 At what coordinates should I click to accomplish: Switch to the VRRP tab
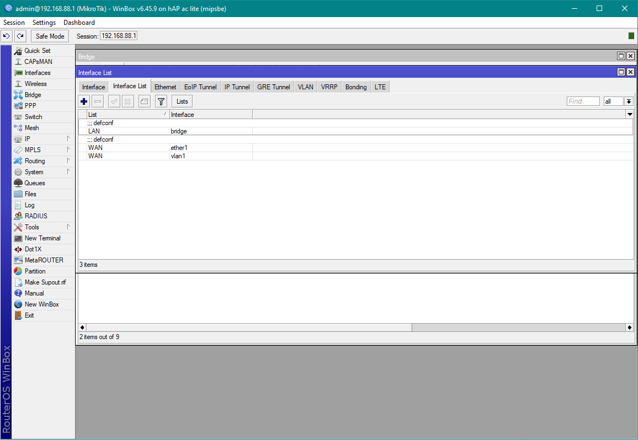tap(329, 87)
